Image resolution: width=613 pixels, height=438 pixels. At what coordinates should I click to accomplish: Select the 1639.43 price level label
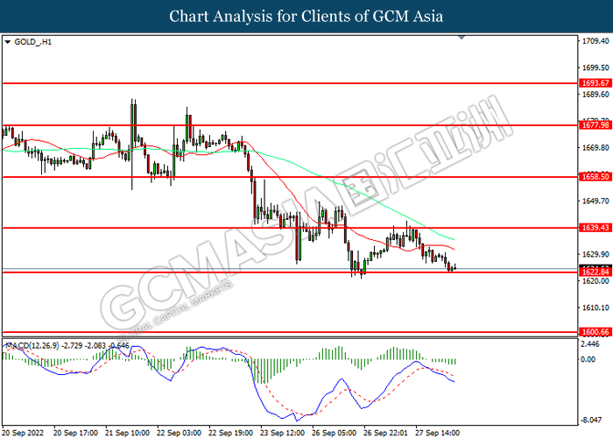pos(595,228)
